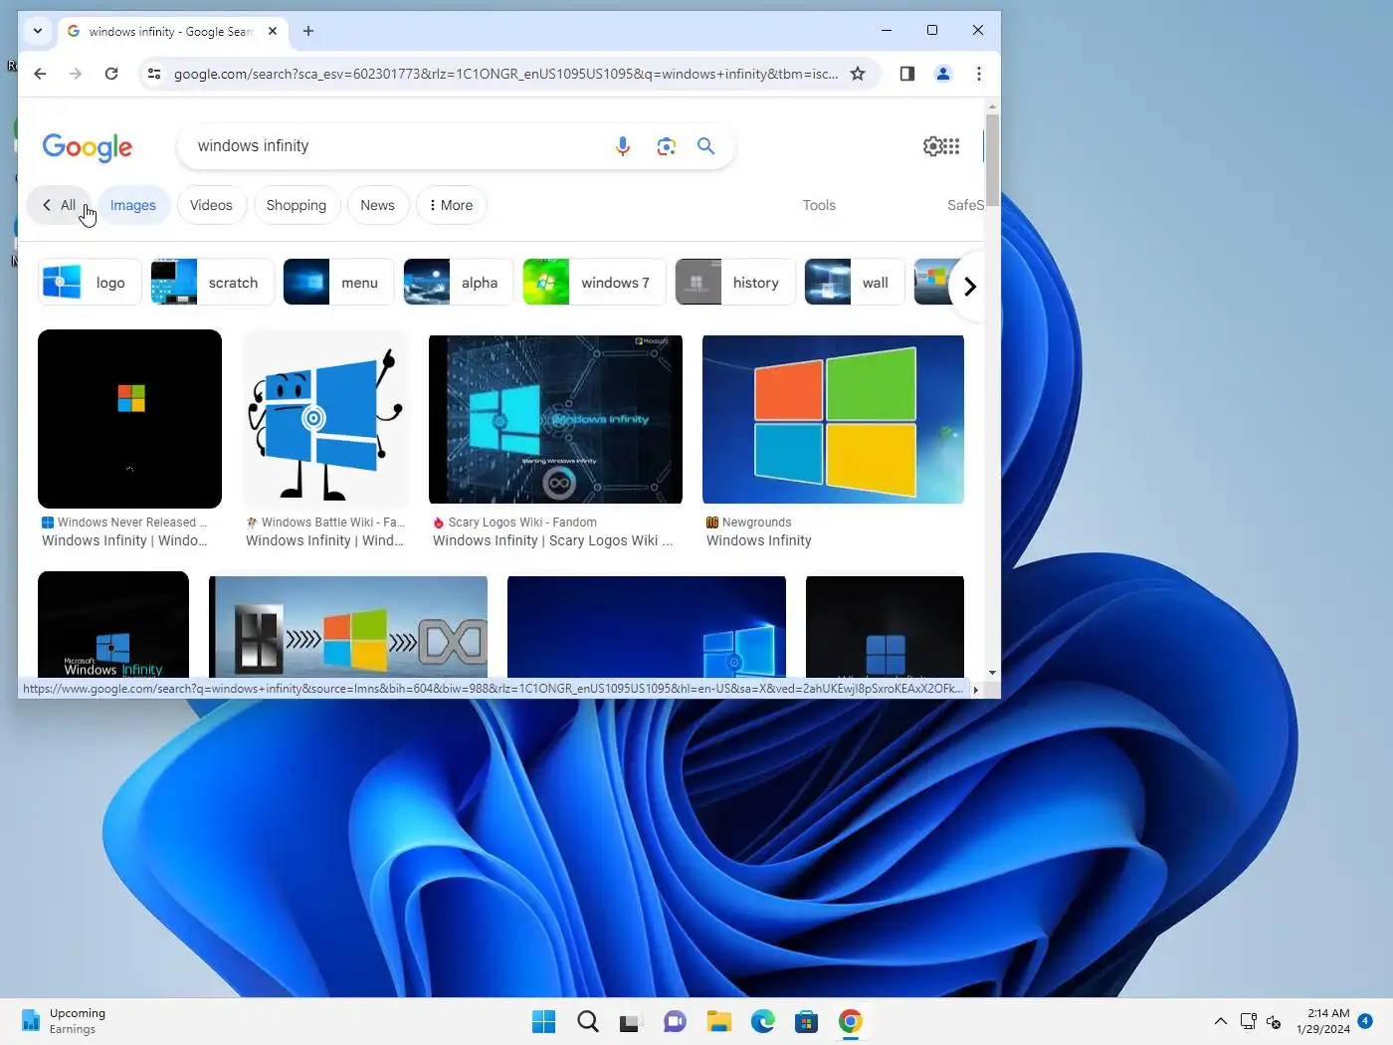Screen dimensions: 1393x1045
Task: Open Windows Never Released black logo thumbnail
Action: coord(129,419)
